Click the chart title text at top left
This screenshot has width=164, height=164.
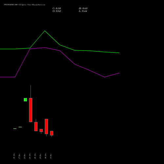[x=25, y=5]
